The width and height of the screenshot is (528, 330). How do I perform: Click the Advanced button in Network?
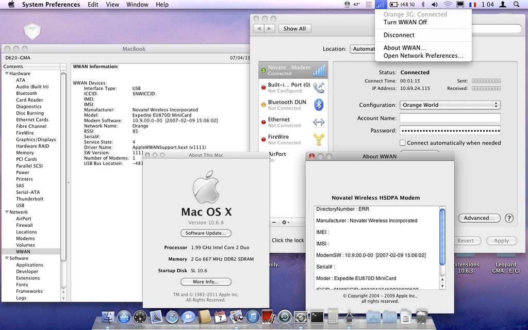479,218
